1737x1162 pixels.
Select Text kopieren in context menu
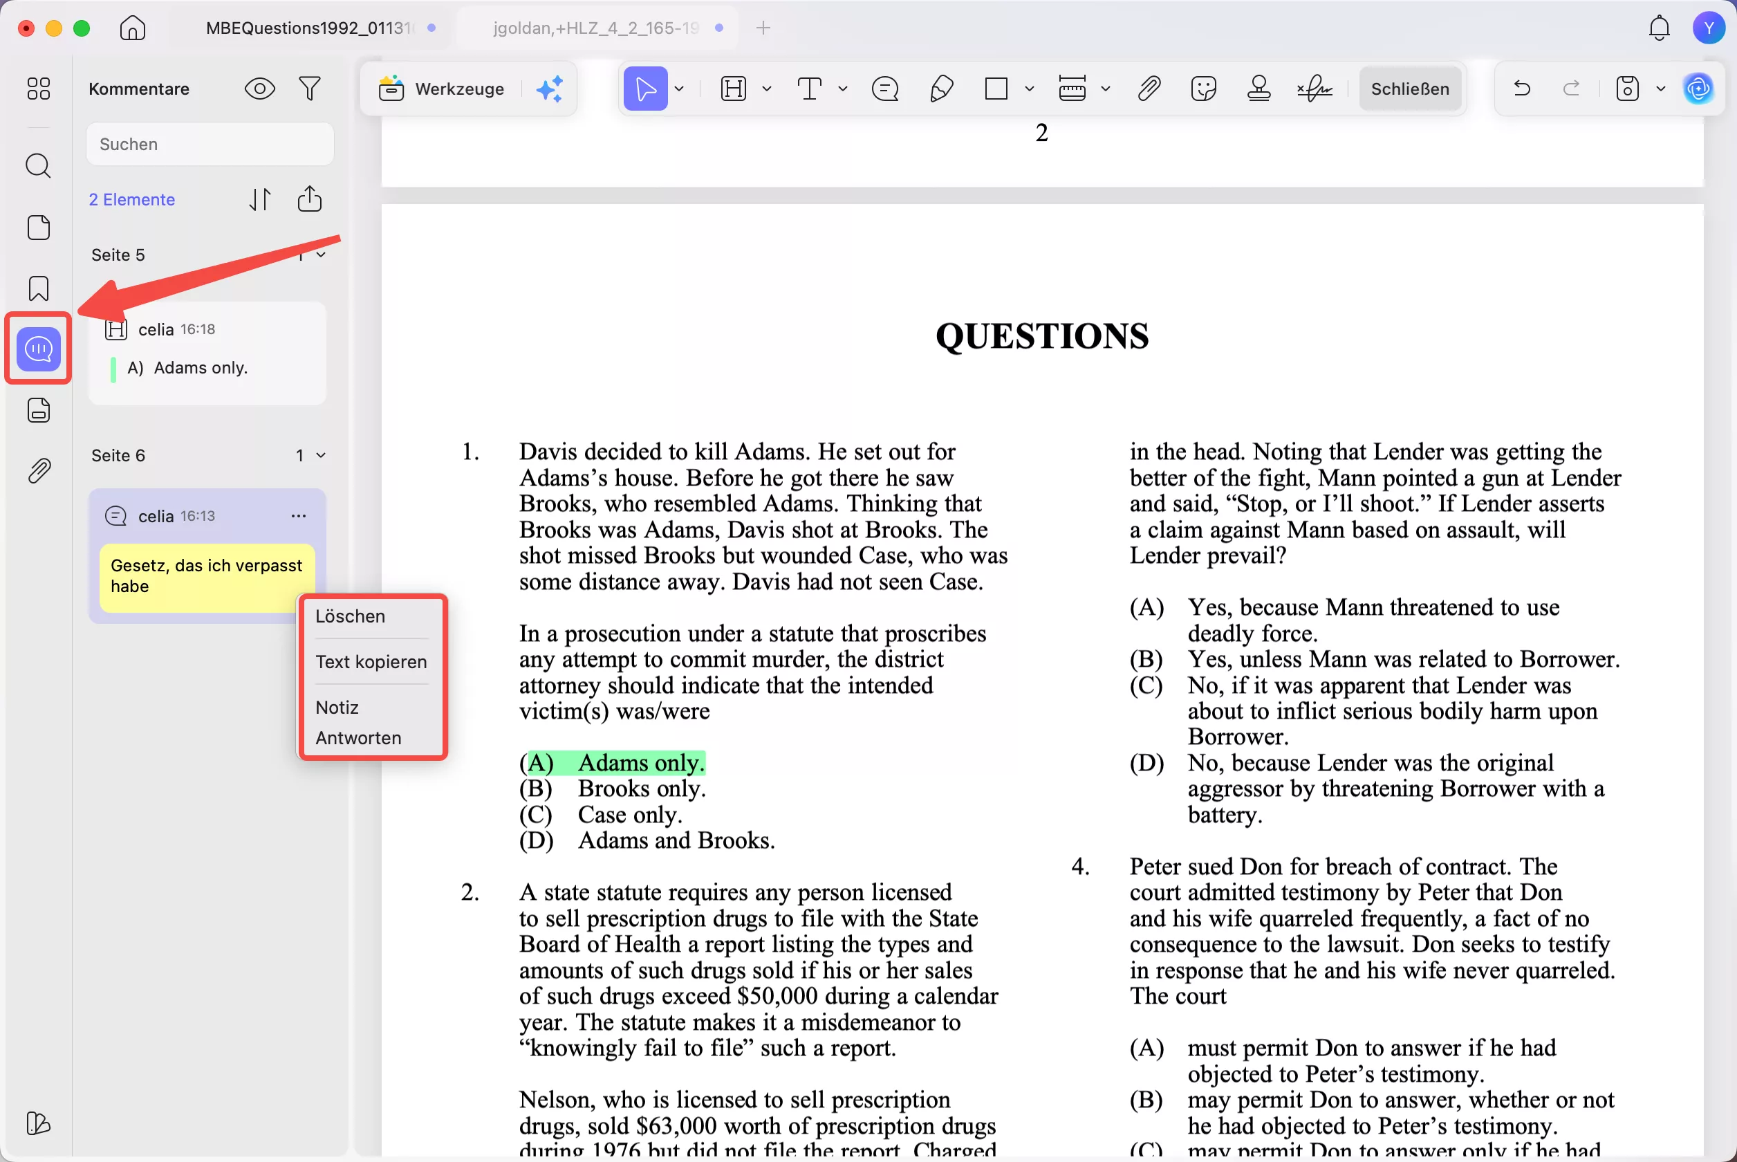click(371, 662)
